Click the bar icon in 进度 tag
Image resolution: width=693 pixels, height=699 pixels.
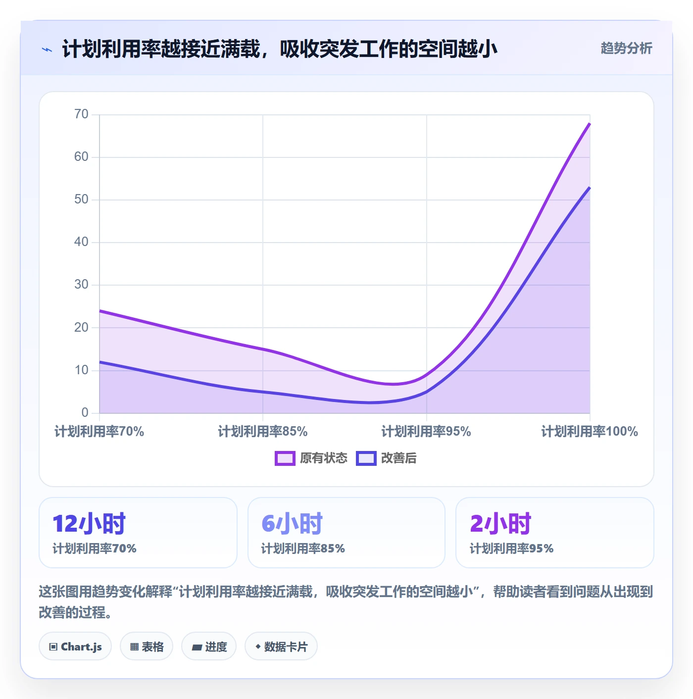[197, 647]
